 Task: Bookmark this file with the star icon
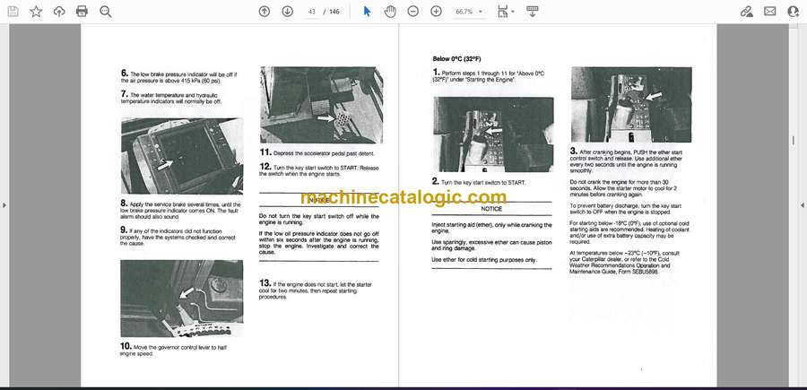(x=36, y=12)
